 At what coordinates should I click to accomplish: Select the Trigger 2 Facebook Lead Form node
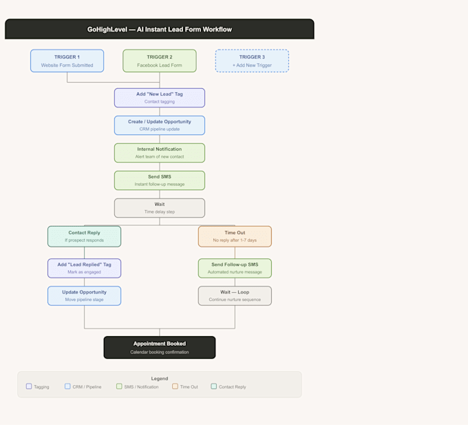click(x=160, y=61)
